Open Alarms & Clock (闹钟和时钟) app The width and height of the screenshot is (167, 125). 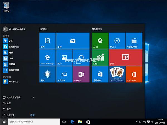(19, 70)
